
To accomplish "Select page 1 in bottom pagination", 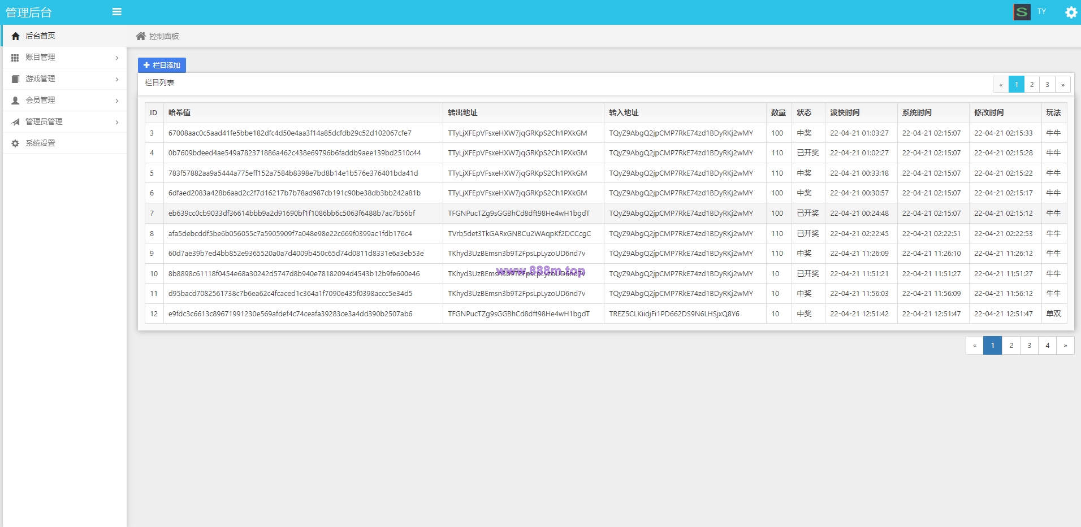I will pos(993,345).
